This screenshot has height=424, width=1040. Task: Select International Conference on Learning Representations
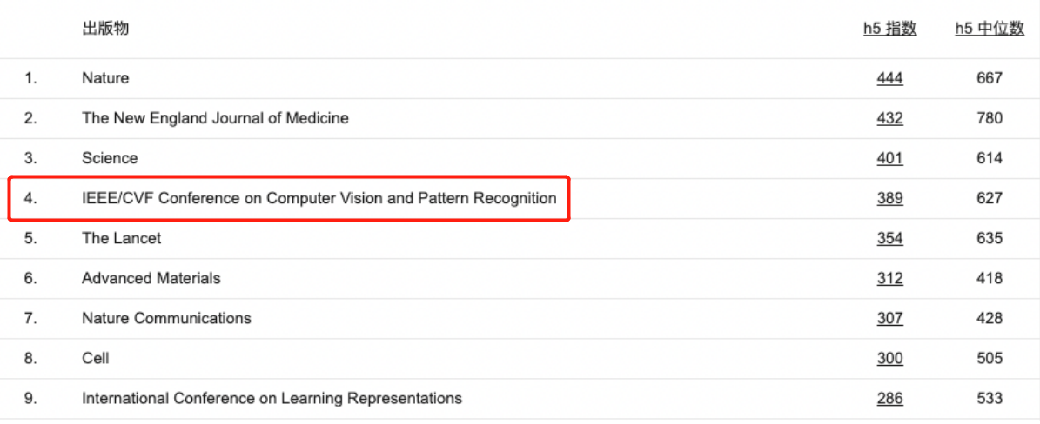[x=272, y=398]
